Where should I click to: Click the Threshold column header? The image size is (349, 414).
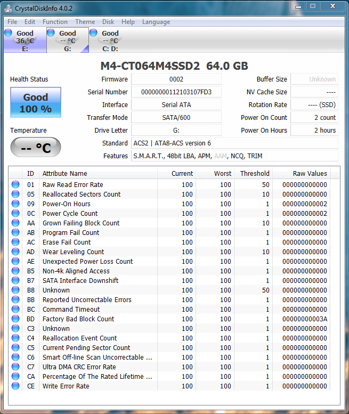254,174
